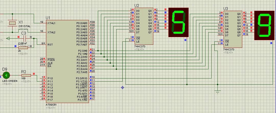Click the D0 pin name on U2
Screen dimensions: 276x113
point(138,11)
